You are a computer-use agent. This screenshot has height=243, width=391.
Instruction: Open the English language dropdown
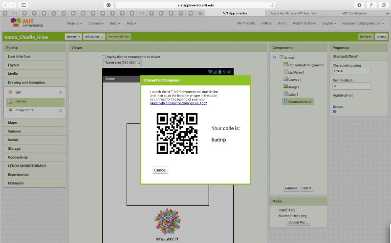click(x=329, y=23)
